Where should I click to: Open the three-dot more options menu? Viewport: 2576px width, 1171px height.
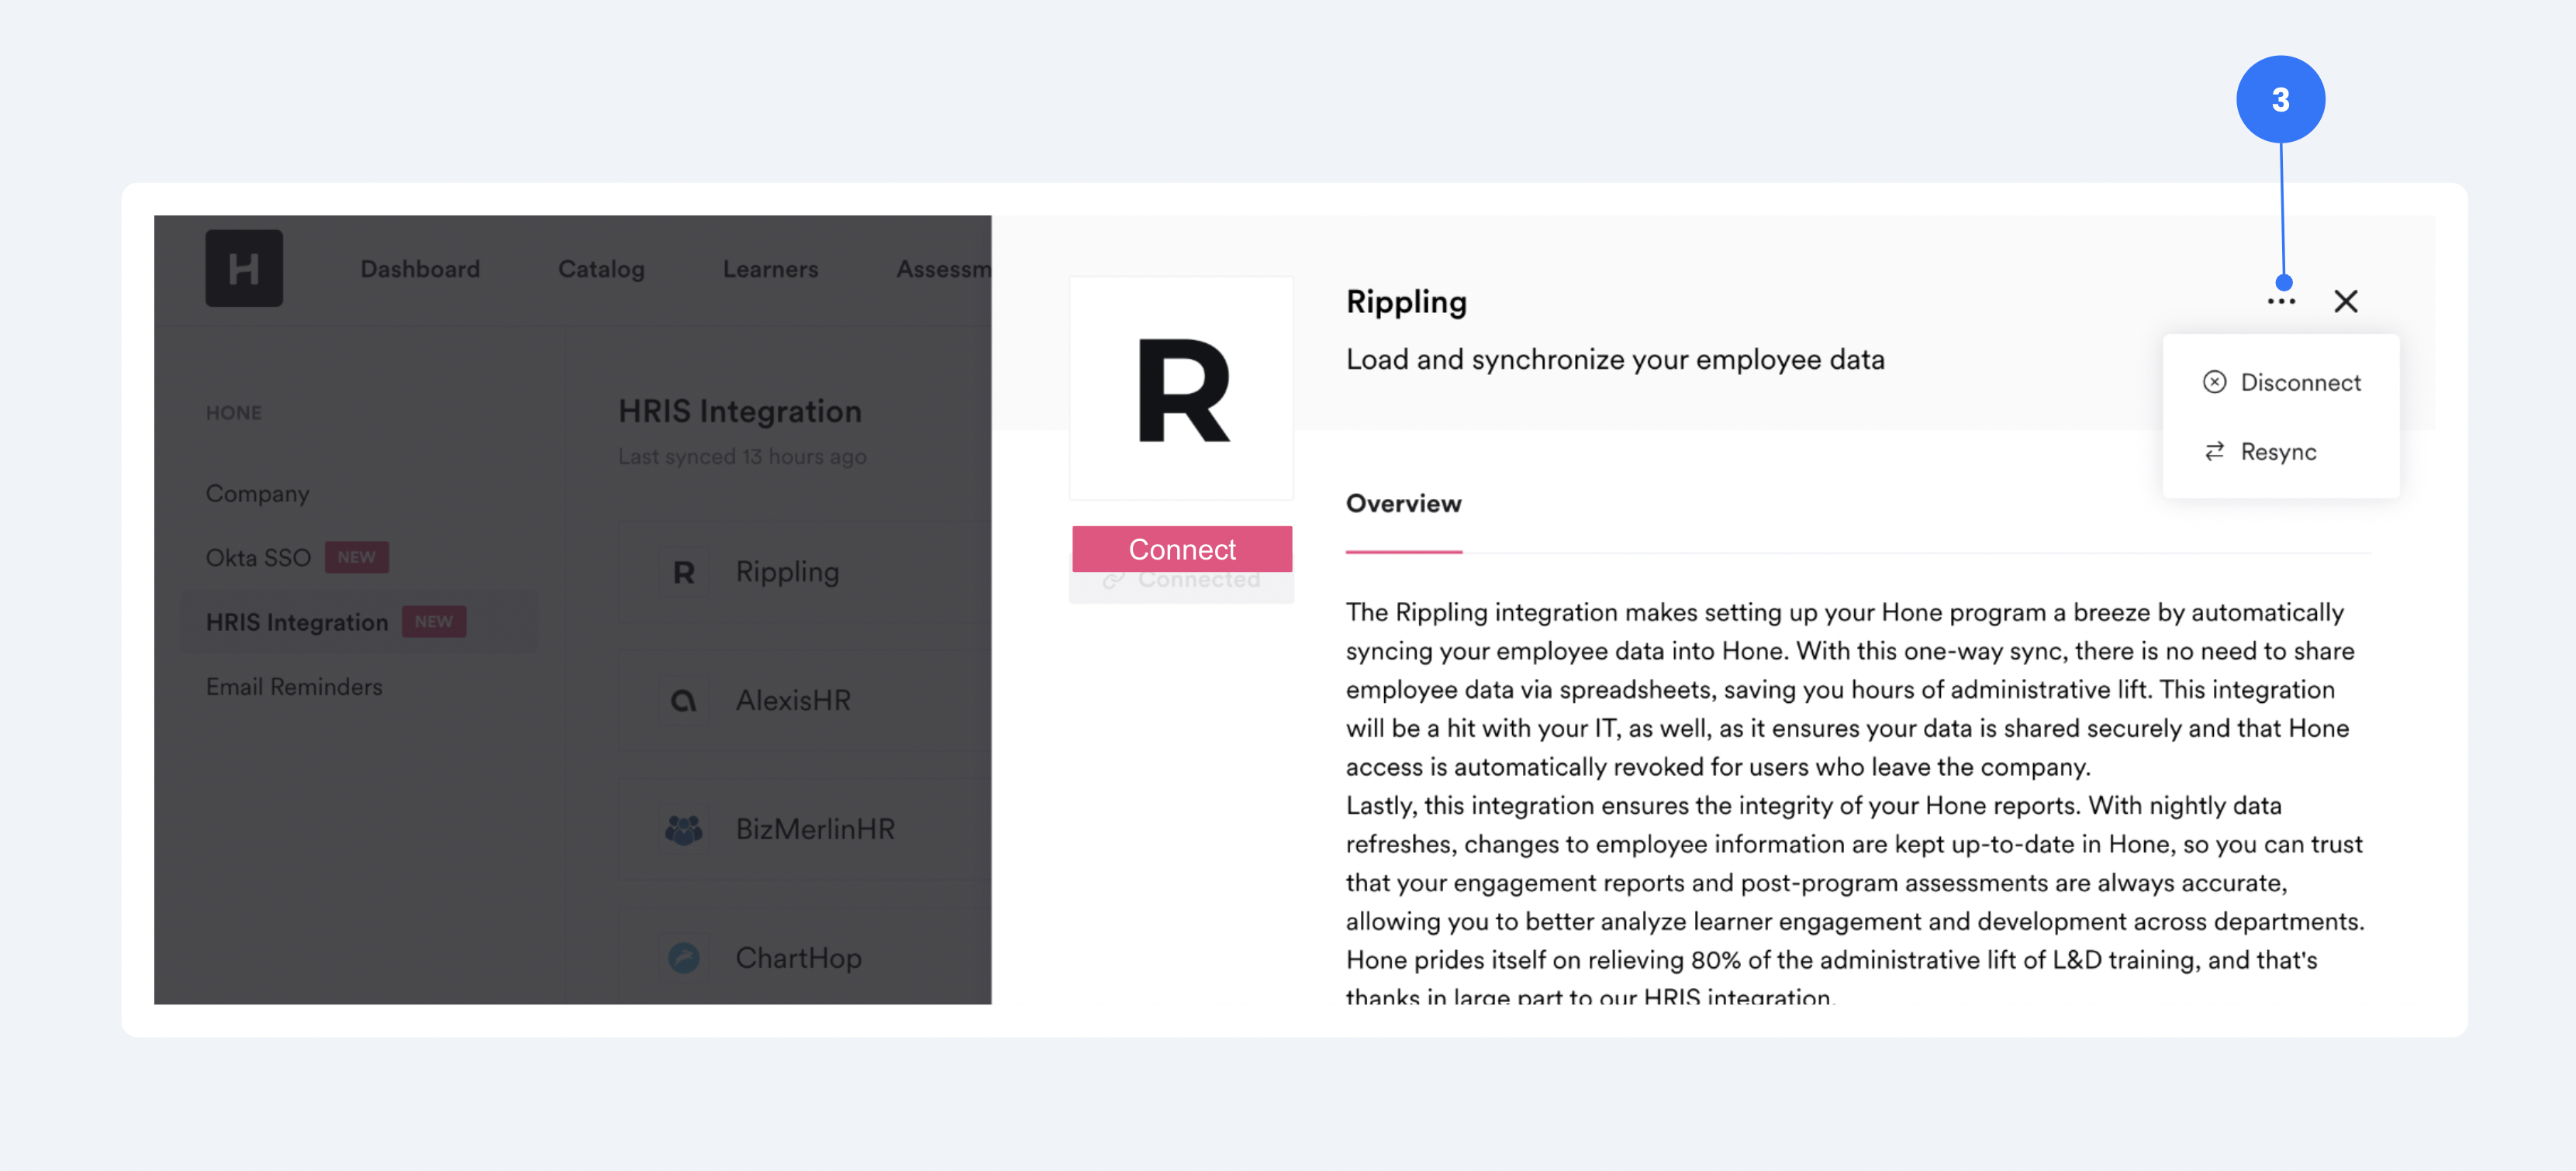(2281, 301)
